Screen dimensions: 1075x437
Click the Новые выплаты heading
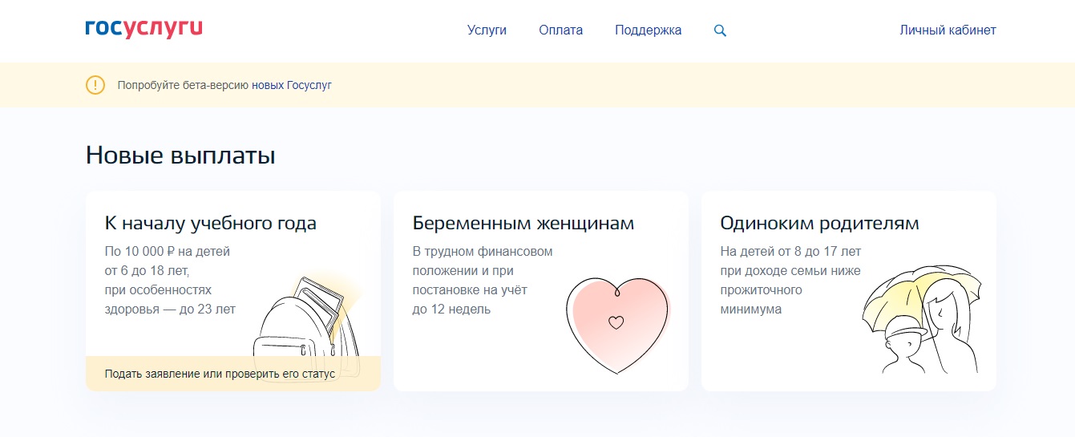[x=180, y=156]
